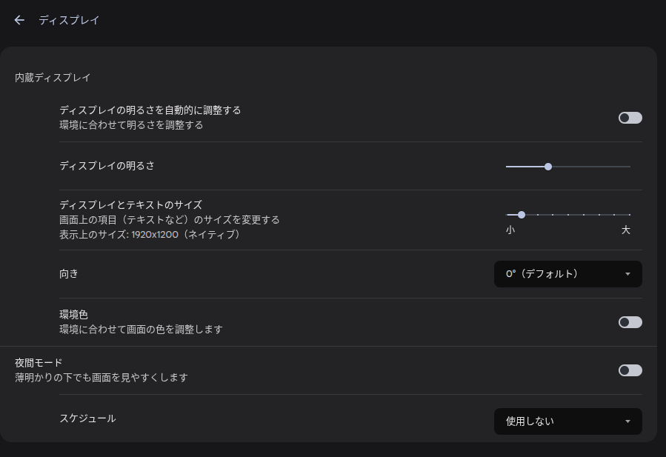Click the スケジュール row label
Image resolution: width=666 pixels, height=457 pixels.
tap(87, 418)
